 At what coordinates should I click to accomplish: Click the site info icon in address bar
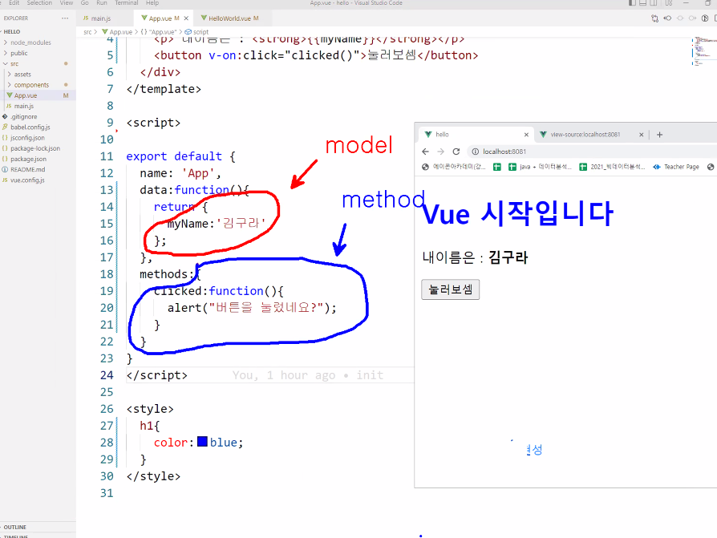click(x=475, y=152)
